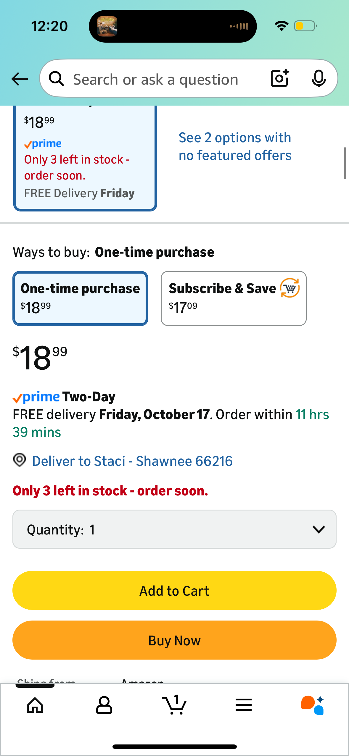Open camera lens visual search
The width and height of the screenshot is (349, 756).
279,78
